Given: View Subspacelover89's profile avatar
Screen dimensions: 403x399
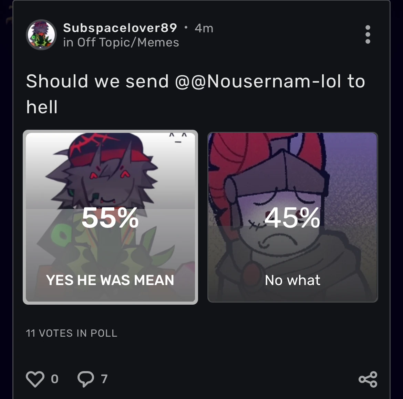Looking at the screenshot, I should tap(41, 34).
